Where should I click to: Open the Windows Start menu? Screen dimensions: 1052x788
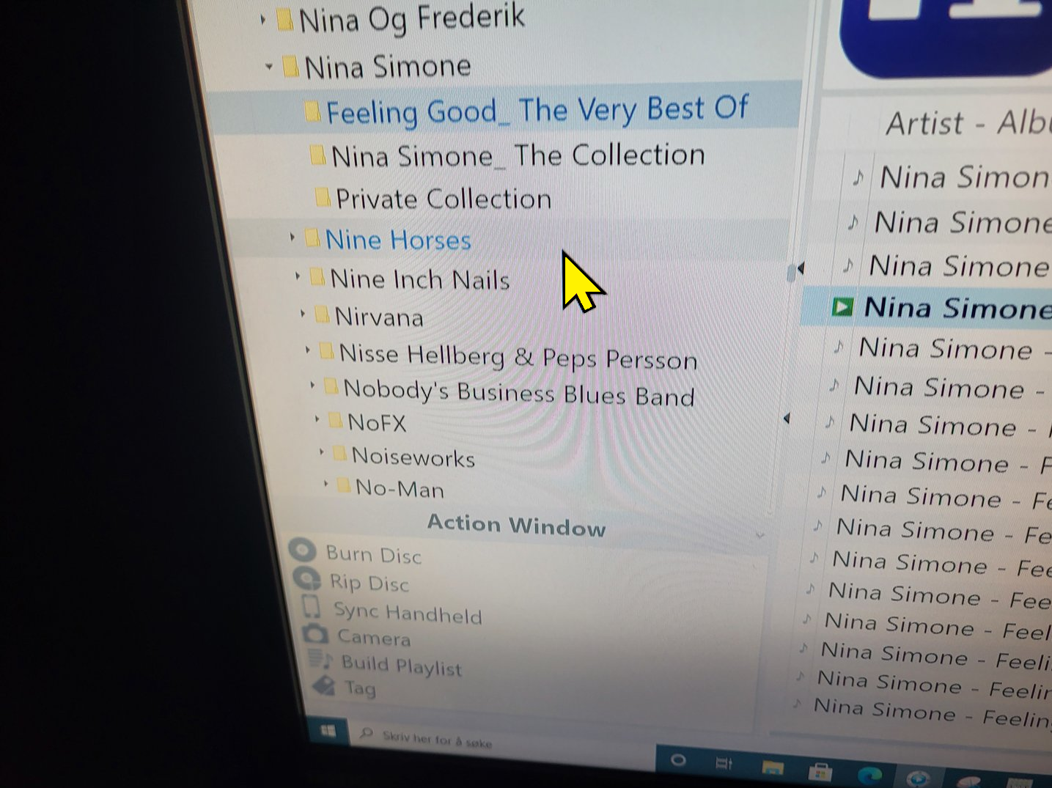click(328, 731)
